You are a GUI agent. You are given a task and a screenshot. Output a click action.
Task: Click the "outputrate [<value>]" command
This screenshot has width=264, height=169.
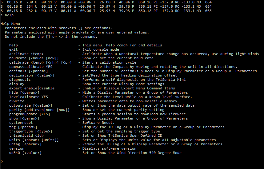pyautogui.click(x=31, y=105)
